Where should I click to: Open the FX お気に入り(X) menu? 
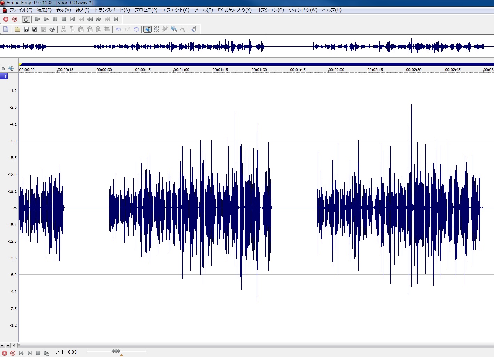point(235,10)
